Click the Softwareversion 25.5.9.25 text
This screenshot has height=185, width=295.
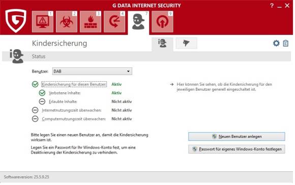(26, 177)
